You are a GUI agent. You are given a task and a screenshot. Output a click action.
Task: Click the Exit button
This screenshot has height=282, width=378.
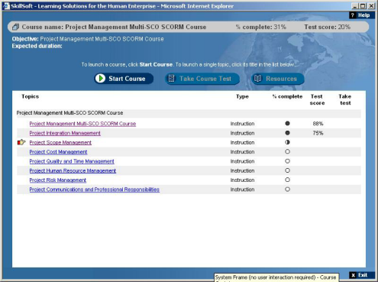(362, 275)
